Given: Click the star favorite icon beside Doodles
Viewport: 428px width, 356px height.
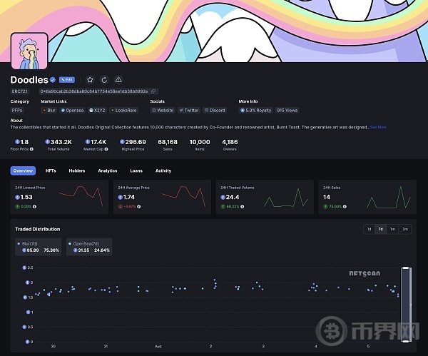Looking at the screenshot, I should (x=91, y=80).
